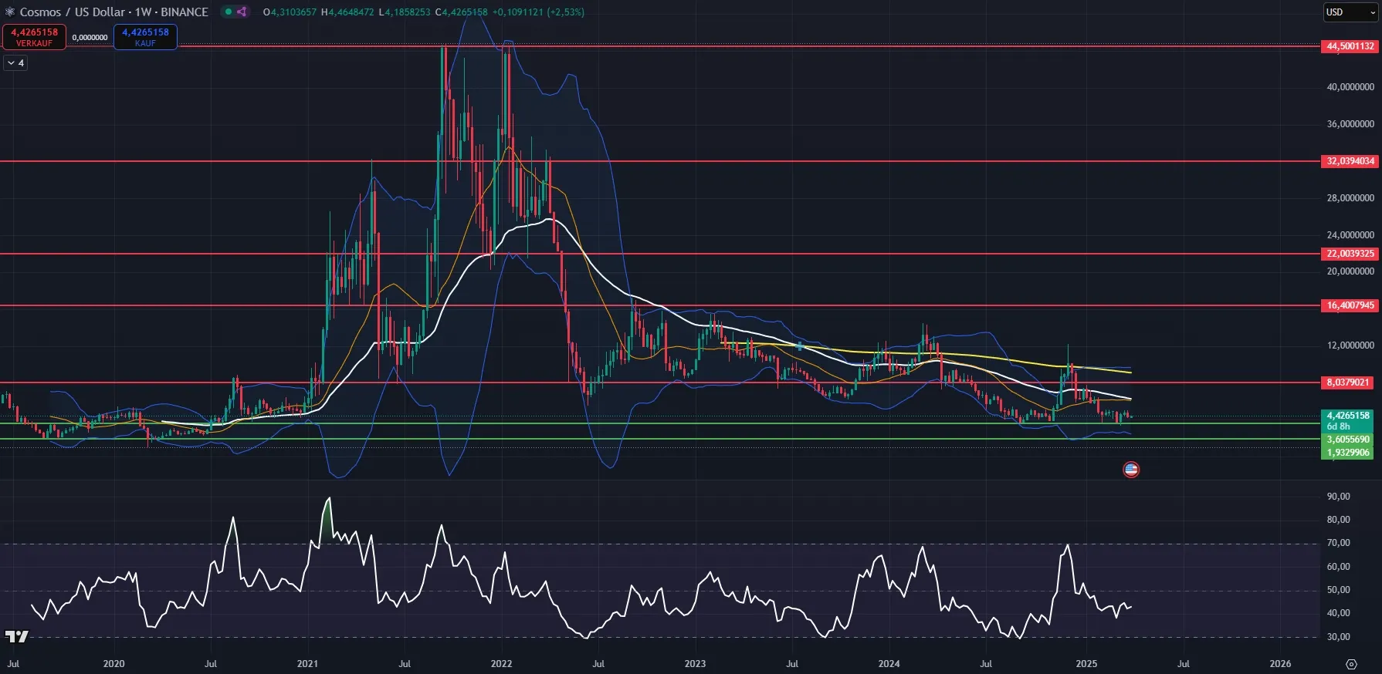Click the RSI axis value 30,00
Image resolution: width=1382 pixels, height=674 pixels.
click(1339, 637)
